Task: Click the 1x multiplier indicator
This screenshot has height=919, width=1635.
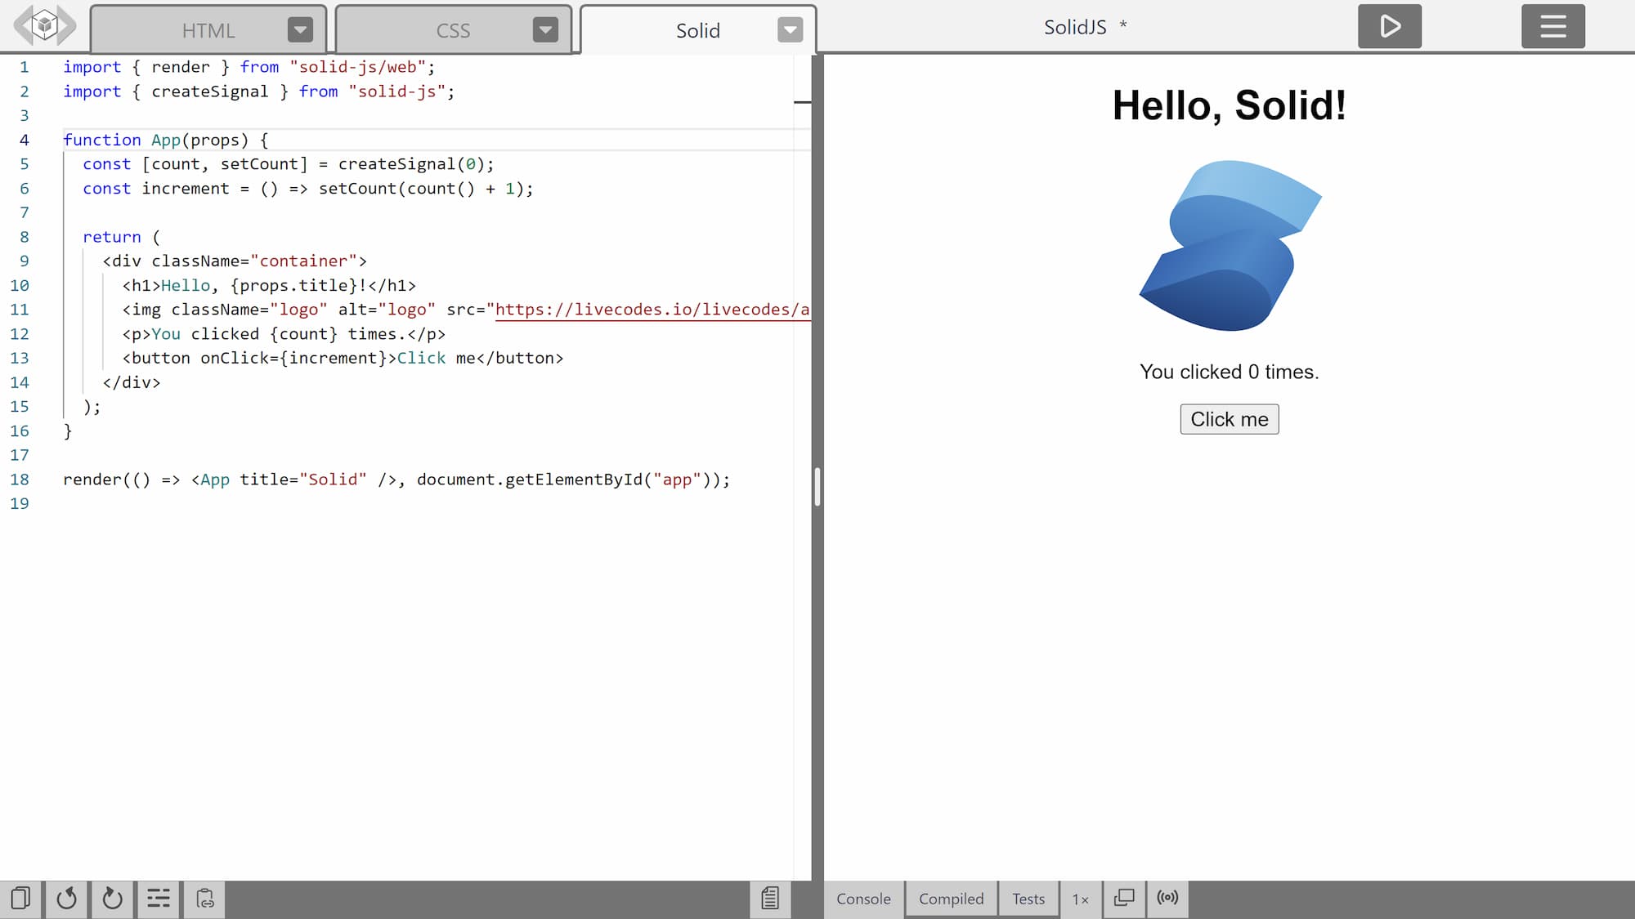Action: click(x=1079, y=898)
